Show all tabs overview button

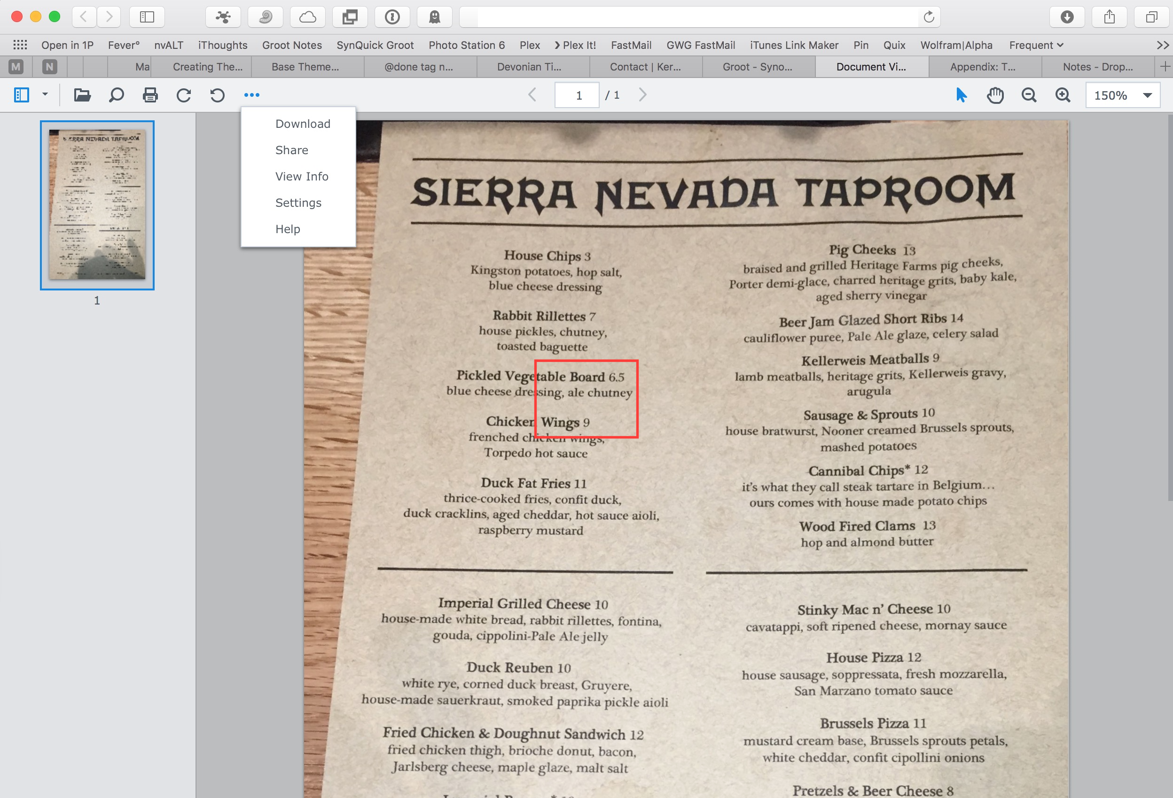tap(1152, 16)
